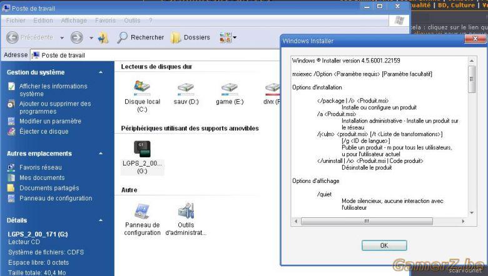Open Rechercher search tool
The width and height of the screenshot is (488, 276).
[140, 37]
